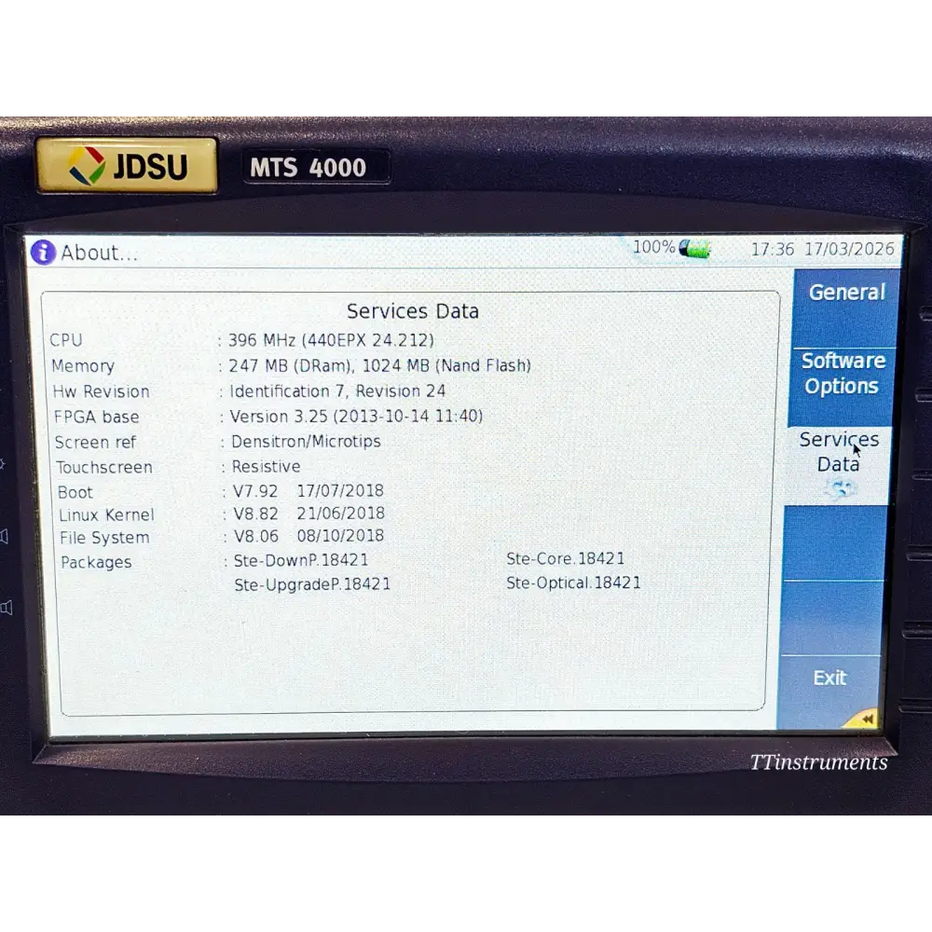
Task: Click the blue info icon beside About
Action: click(x=43, y=252)
